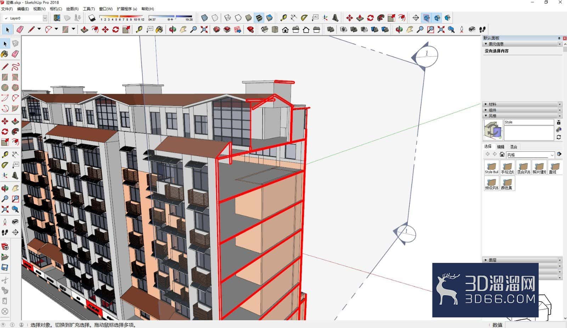567x328 pixels.
Task: Switch to the 混合 styles tab
Action: pos(513,147)
